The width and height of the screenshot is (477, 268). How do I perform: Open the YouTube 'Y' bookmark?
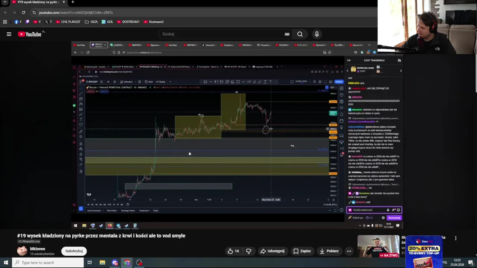[x=37, y=22]
